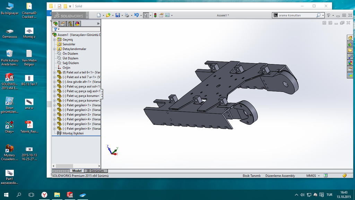Open SolidWorks Resources home icon in task pane
The height and width of the screenshot is (200, 355).
coord(350,38)
